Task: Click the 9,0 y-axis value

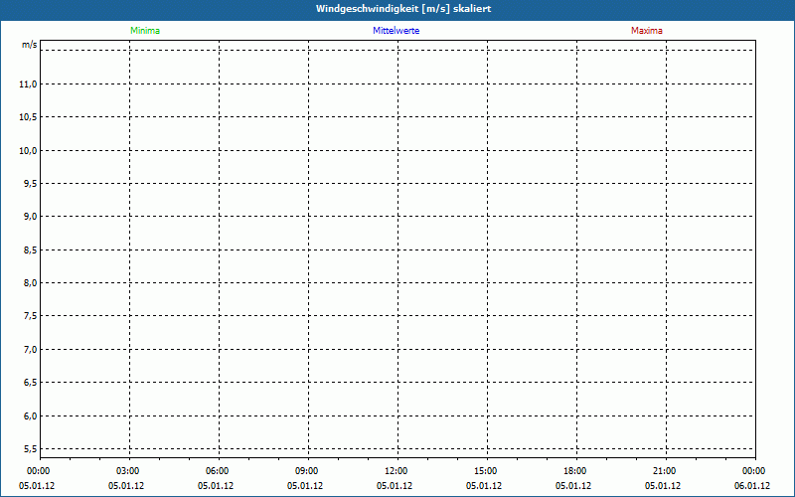Action: coord(31,217)
